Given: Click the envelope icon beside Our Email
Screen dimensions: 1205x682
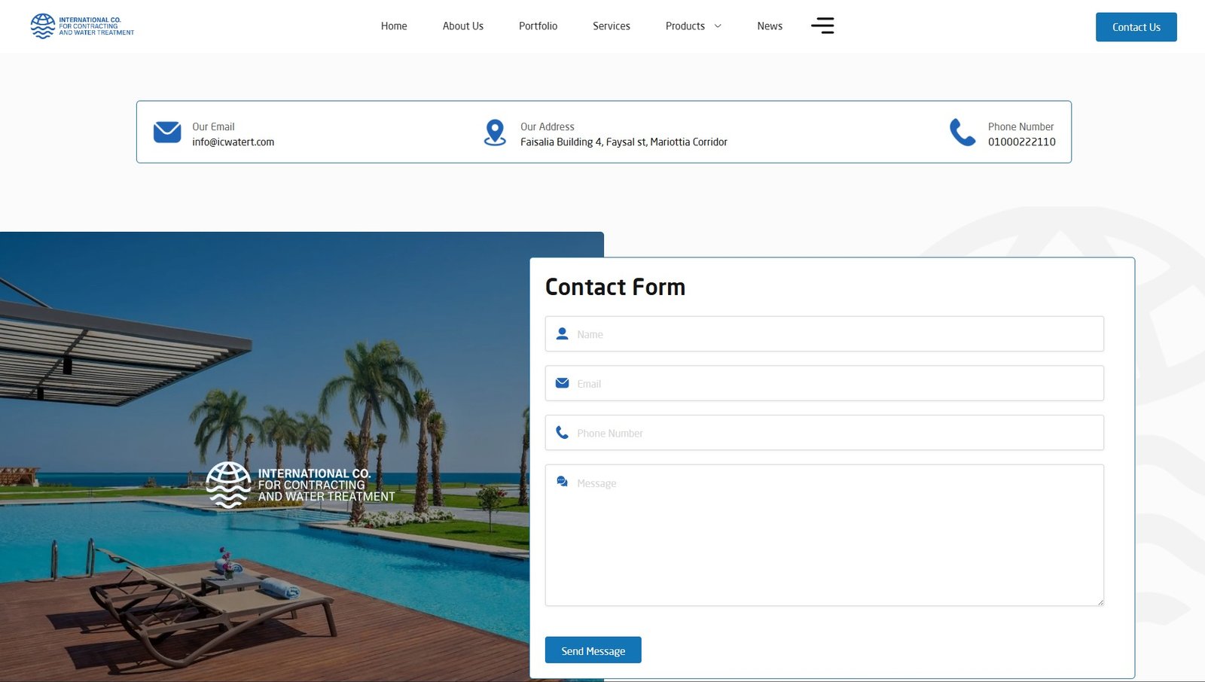Looking at the screenshot, I should pos(167,132).
